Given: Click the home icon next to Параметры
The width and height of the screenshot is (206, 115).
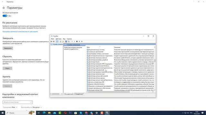Looking at the screenshot, I should pos(4,8).
